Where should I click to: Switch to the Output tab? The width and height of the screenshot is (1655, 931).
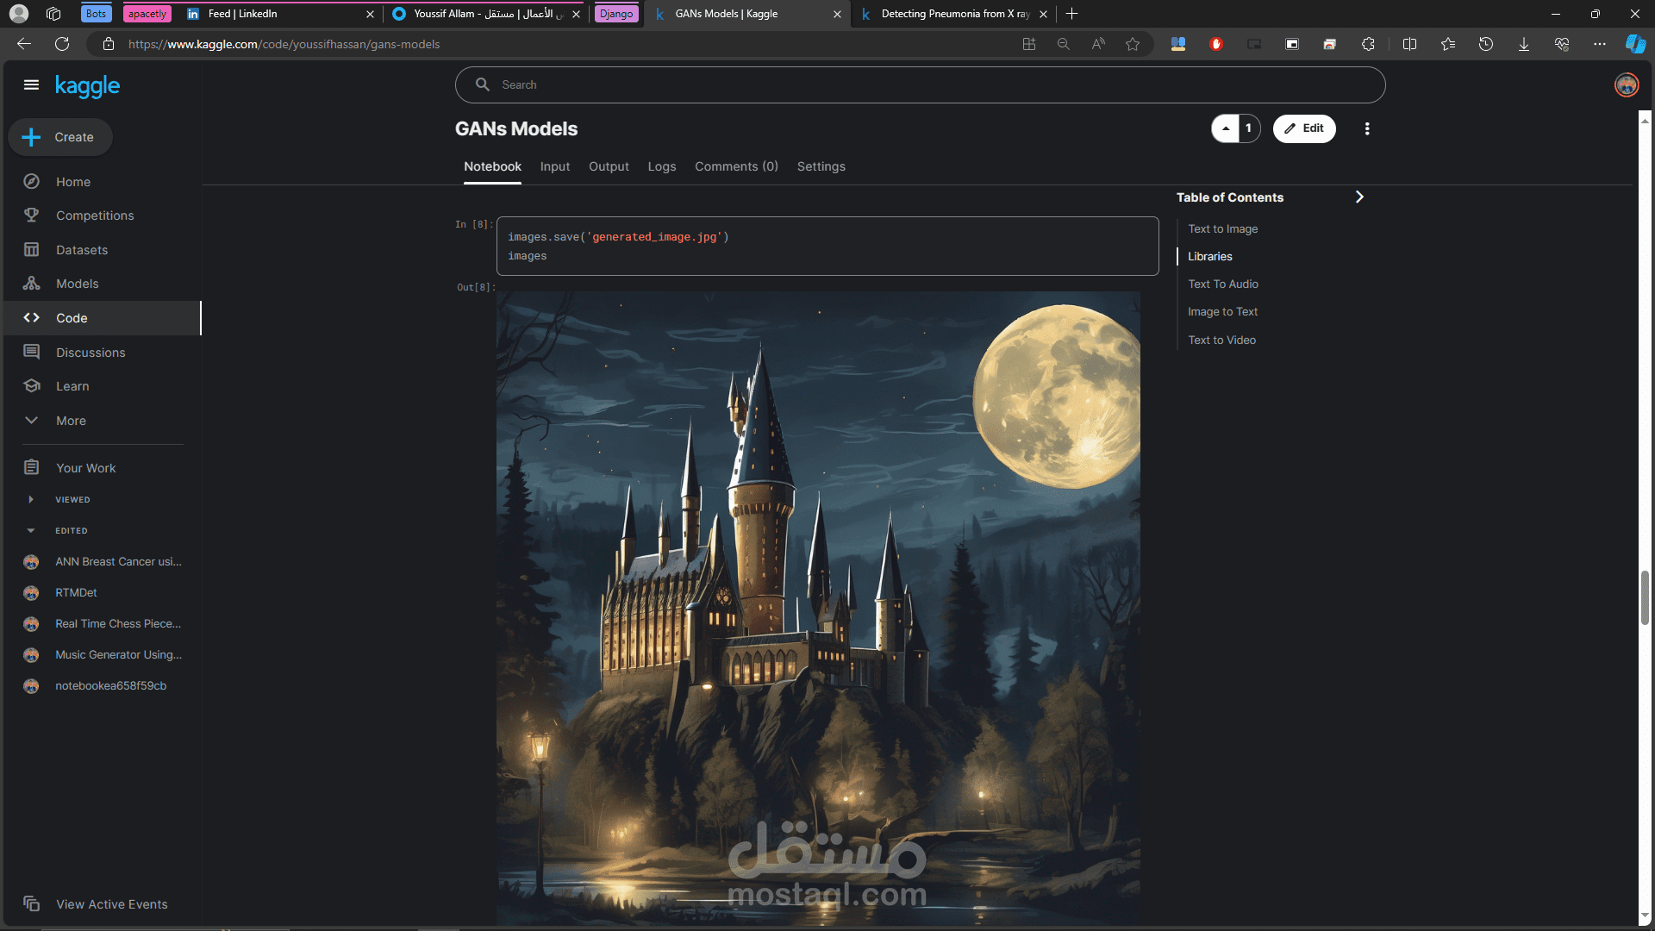click(x=609, y=166)
